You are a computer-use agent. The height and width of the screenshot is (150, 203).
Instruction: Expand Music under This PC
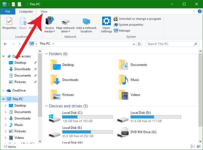5,125
